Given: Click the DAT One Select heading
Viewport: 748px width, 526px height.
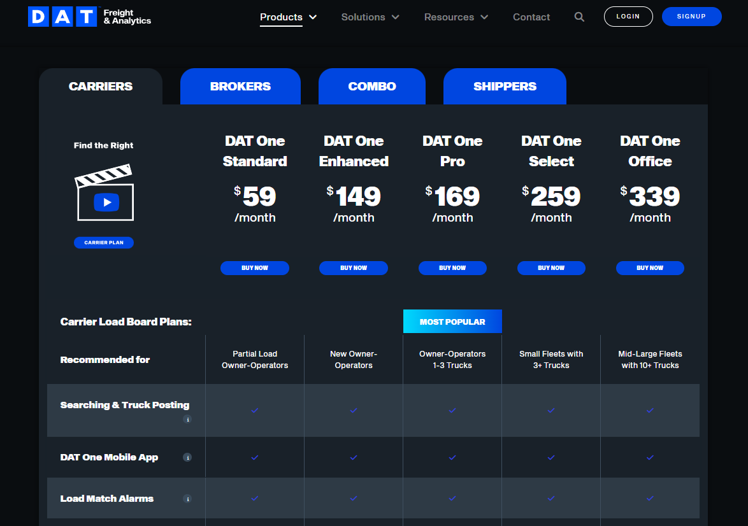Looking at the screenshot, I should click(x=551, y=151).
